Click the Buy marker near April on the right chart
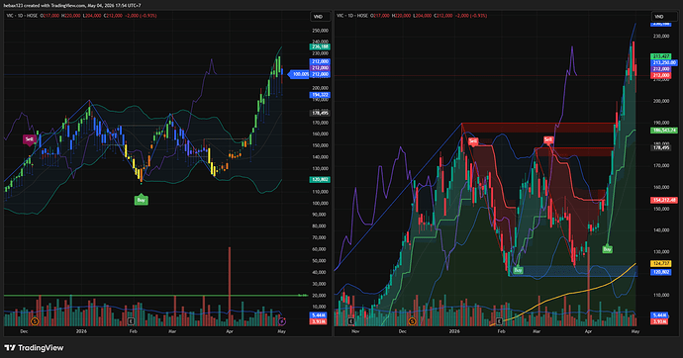The image size is (683, 358). (x=607, y=249)
